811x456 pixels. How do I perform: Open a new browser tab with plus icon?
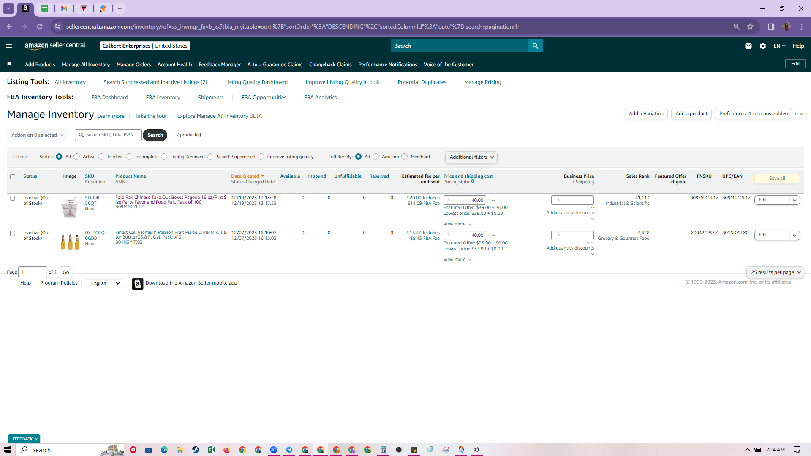coord(120,8)
